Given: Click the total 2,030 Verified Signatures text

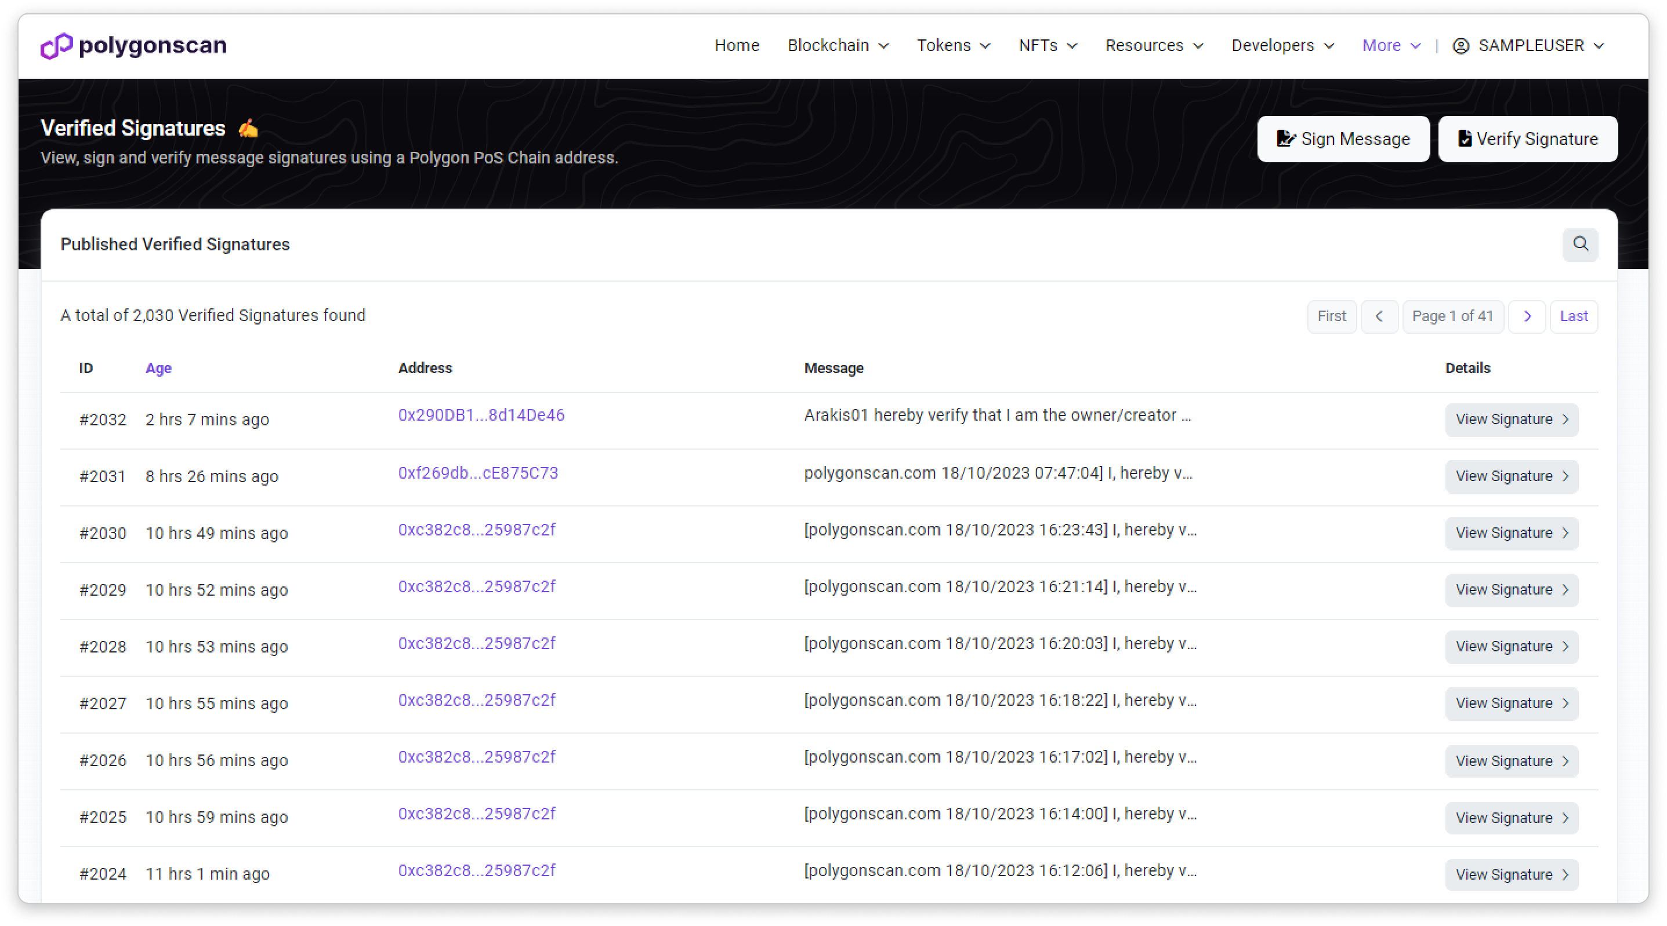Looking at the screenshot, I should tap(213, 315).
